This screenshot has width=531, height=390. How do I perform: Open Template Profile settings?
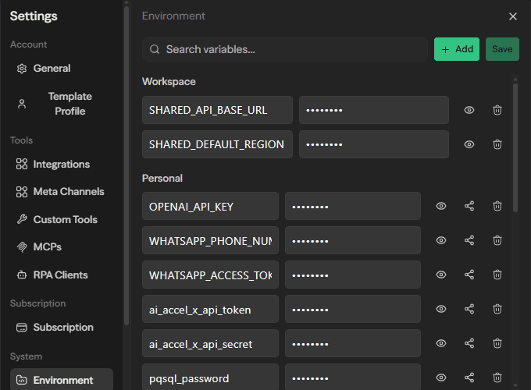pos(62,104)
